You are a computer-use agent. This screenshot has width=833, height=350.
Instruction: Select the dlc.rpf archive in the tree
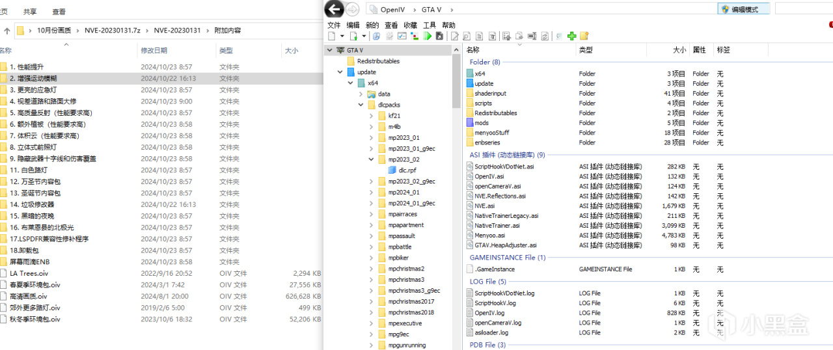[x=403, y=170]
